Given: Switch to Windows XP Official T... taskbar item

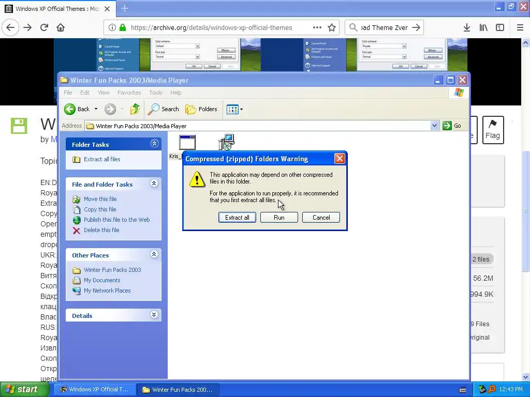Looking at the screenshot, I should [x=95, y=390].
